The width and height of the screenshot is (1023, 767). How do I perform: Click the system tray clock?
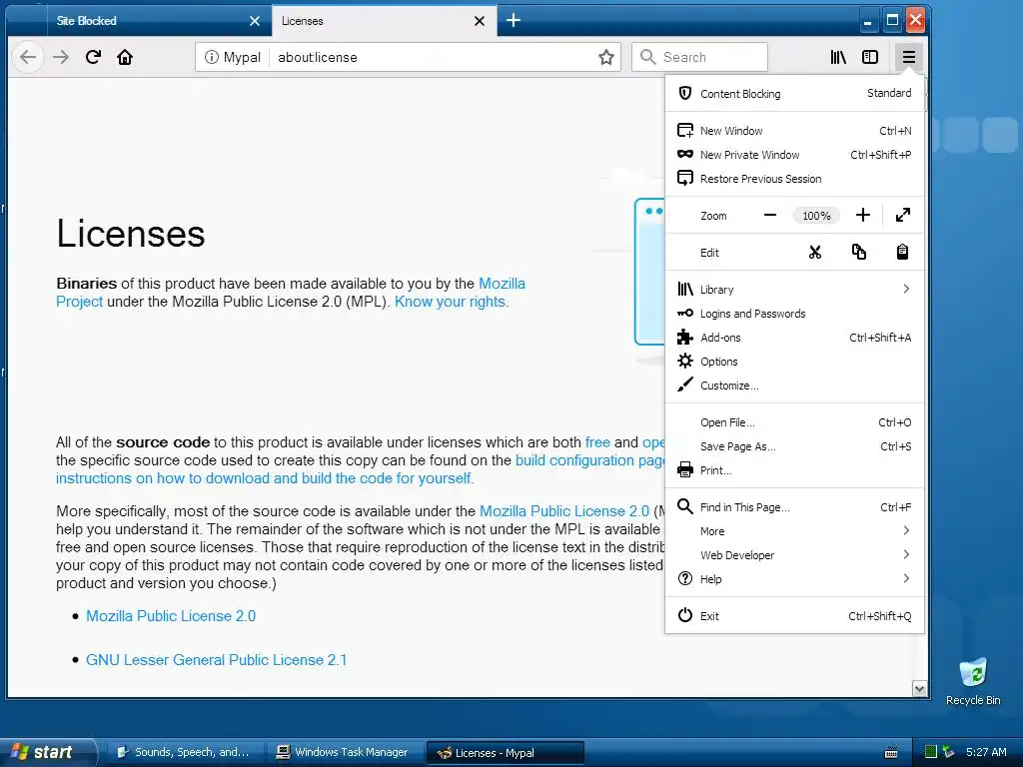[x=986, y=752]
